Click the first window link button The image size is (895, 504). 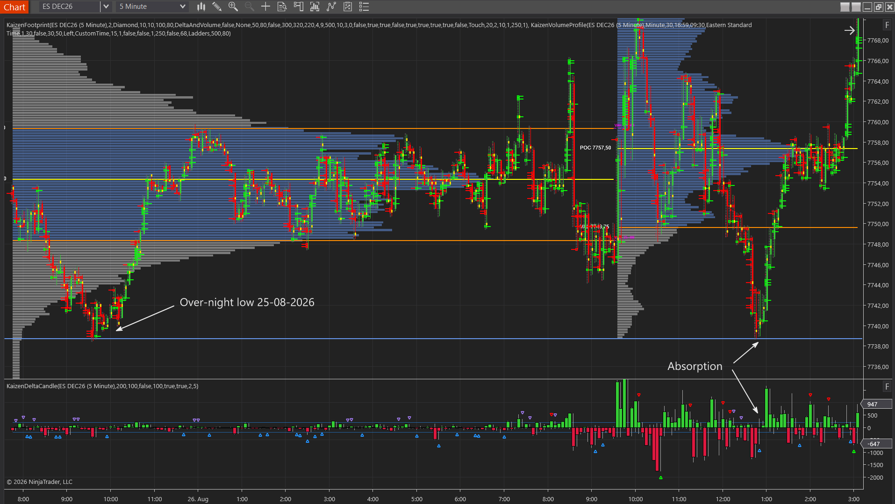tap(845, 7)
